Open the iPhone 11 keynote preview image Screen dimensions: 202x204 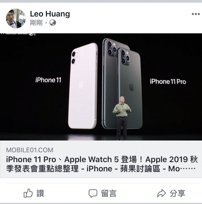(101, 87)
